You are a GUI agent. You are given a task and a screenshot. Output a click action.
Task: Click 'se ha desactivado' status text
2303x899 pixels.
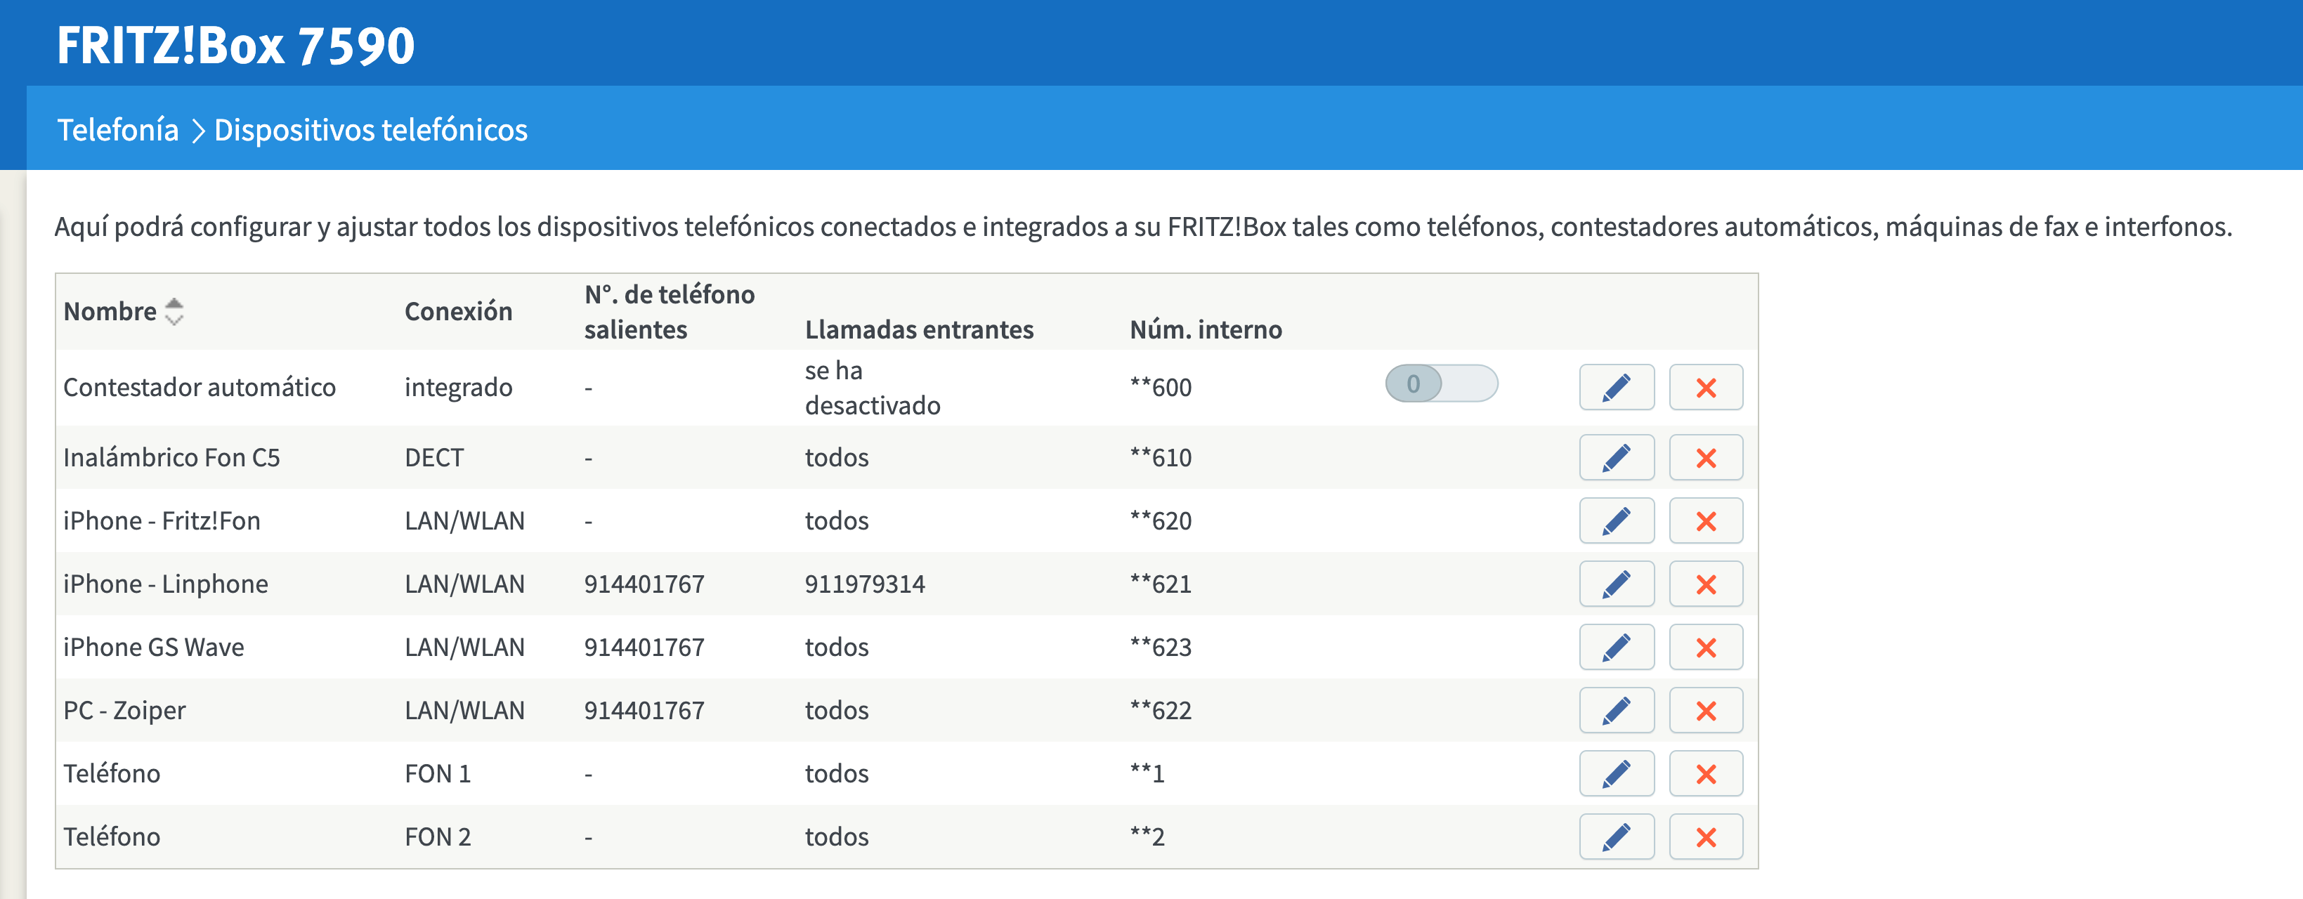pos(873,387)
